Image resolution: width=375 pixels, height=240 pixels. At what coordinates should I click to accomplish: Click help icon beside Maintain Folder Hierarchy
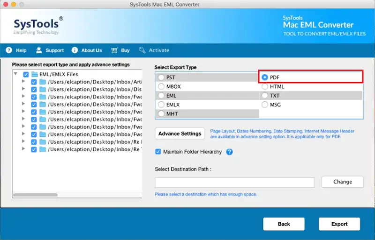click(x=229, y=152)
